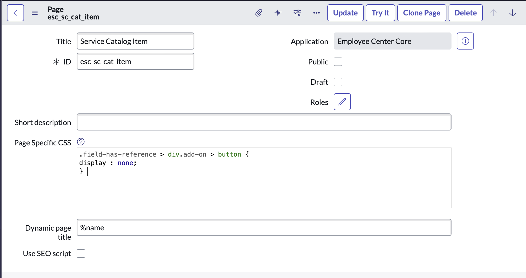This screenshot has height=278, width=526.
Task: Attach a file using the paperclip icon
Action: [258, 13]
